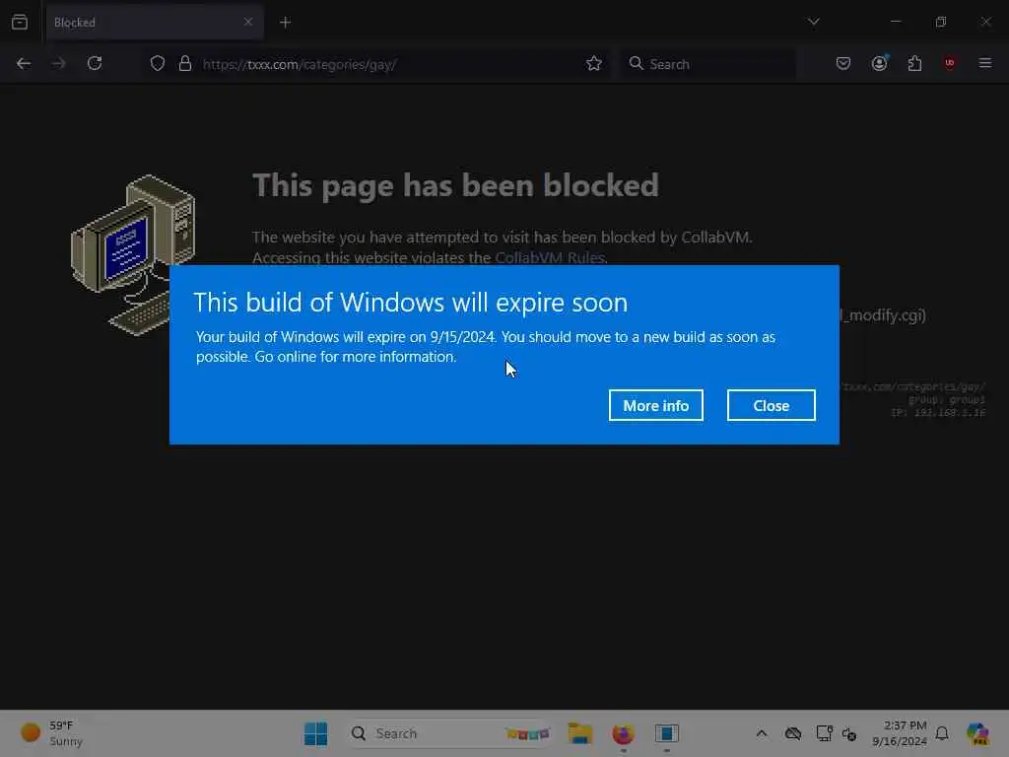Close the Windows expiry dialog
1009x757 pixels.
pos(771,405)
